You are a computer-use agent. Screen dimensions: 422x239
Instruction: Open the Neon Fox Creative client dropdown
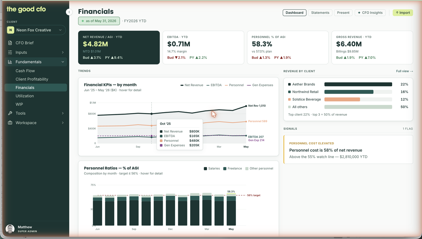[x=36, y=30]
